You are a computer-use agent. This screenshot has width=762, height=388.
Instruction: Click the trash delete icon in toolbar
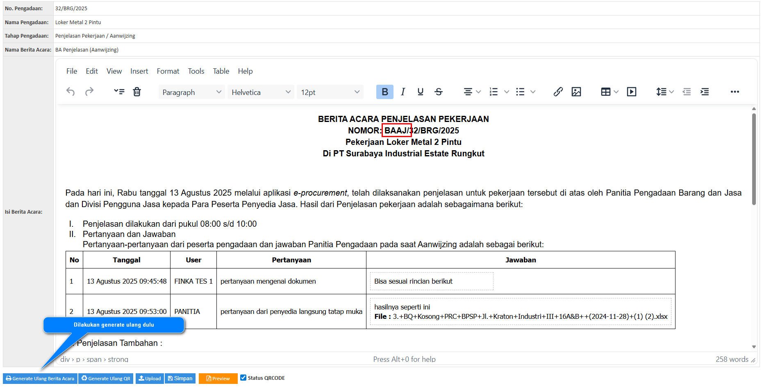tap(137, 92)
